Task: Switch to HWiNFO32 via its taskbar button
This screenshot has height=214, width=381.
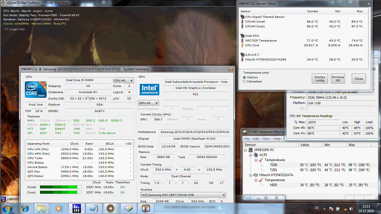Action: click(x=76, y=208)
